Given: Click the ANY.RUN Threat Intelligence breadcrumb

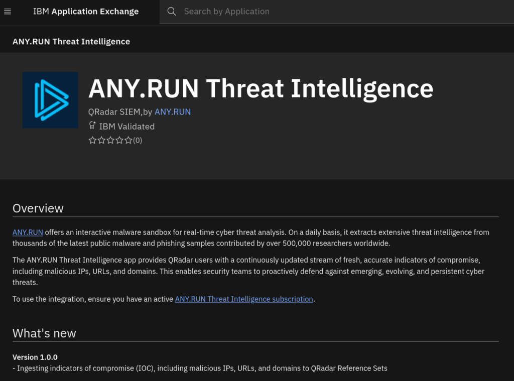Looking at the screenshot, I should pyautogui.click(x=71, y=42).
